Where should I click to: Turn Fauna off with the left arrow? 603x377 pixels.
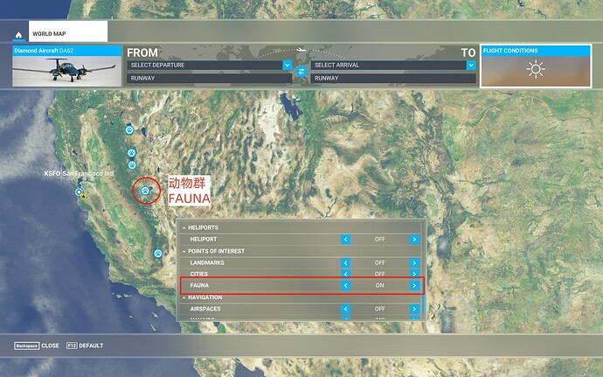click(x=345, y=285)
